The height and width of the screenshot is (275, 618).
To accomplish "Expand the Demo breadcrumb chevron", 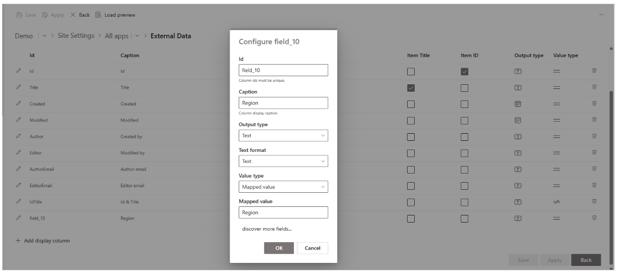I will click(44, 36).
